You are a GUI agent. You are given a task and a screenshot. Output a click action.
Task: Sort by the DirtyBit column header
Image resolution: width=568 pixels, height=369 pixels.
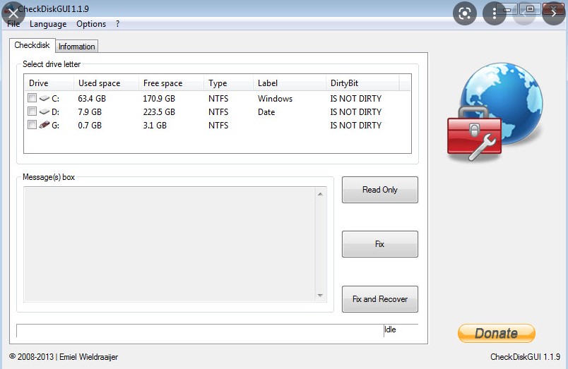pos(362,83)
